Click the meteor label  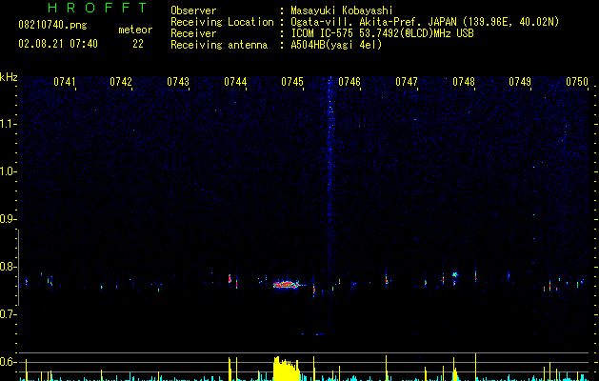135,30
